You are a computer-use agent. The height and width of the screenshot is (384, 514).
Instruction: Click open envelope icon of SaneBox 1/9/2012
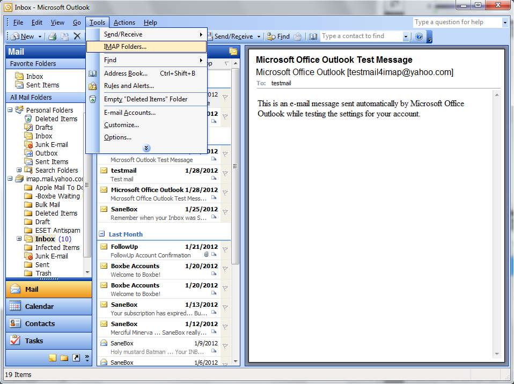point(104,343)
